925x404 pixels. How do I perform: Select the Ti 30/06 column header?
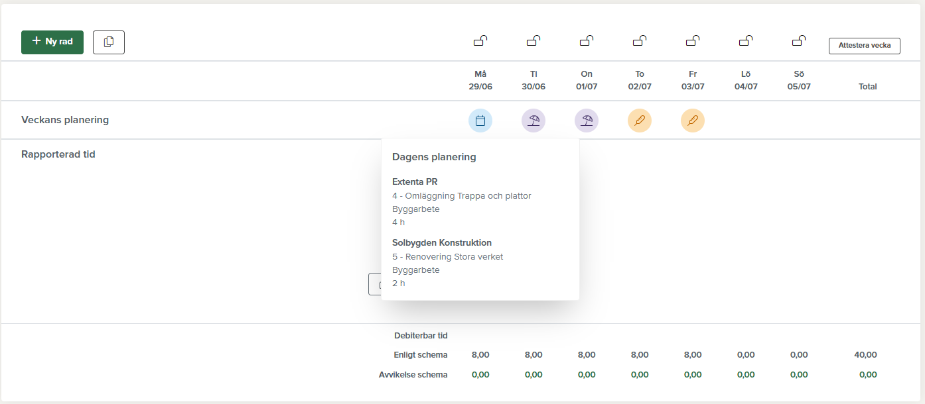coord(534,80)
